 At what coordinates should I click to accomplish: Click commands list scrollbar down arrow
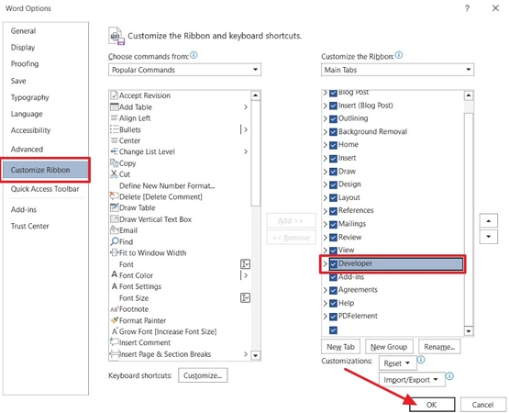click(256, 355)
